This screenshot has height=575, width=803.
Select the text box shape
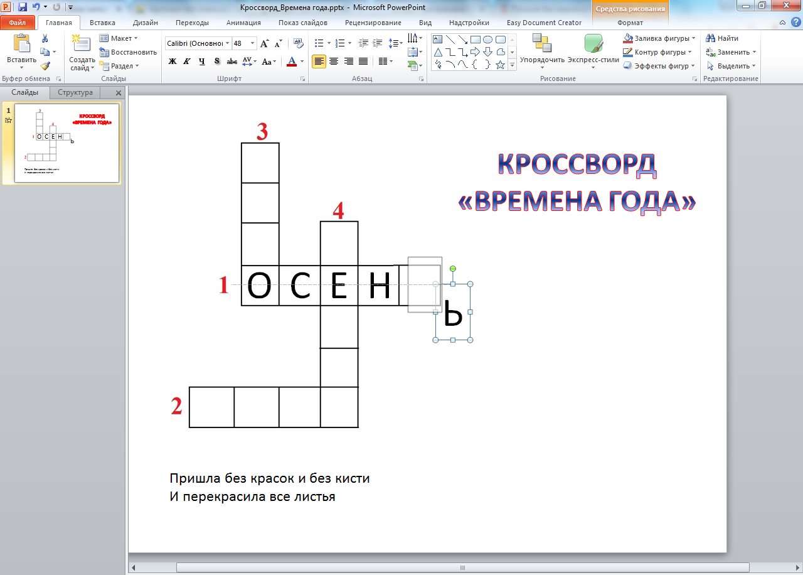(438, 39)
